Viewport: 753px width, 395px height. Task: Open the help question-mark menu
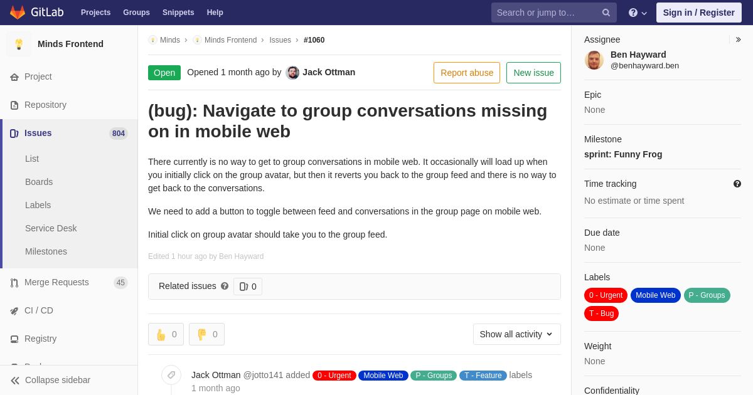(638, 13)
